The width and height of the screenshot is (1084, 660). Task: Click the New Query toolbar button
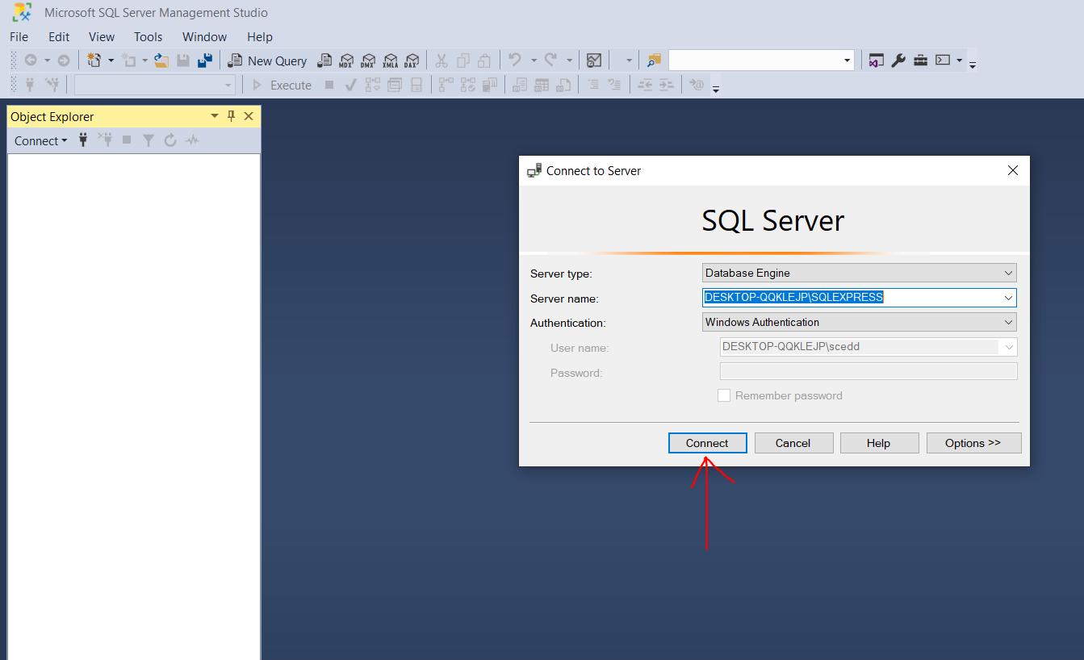coord(267,61)
